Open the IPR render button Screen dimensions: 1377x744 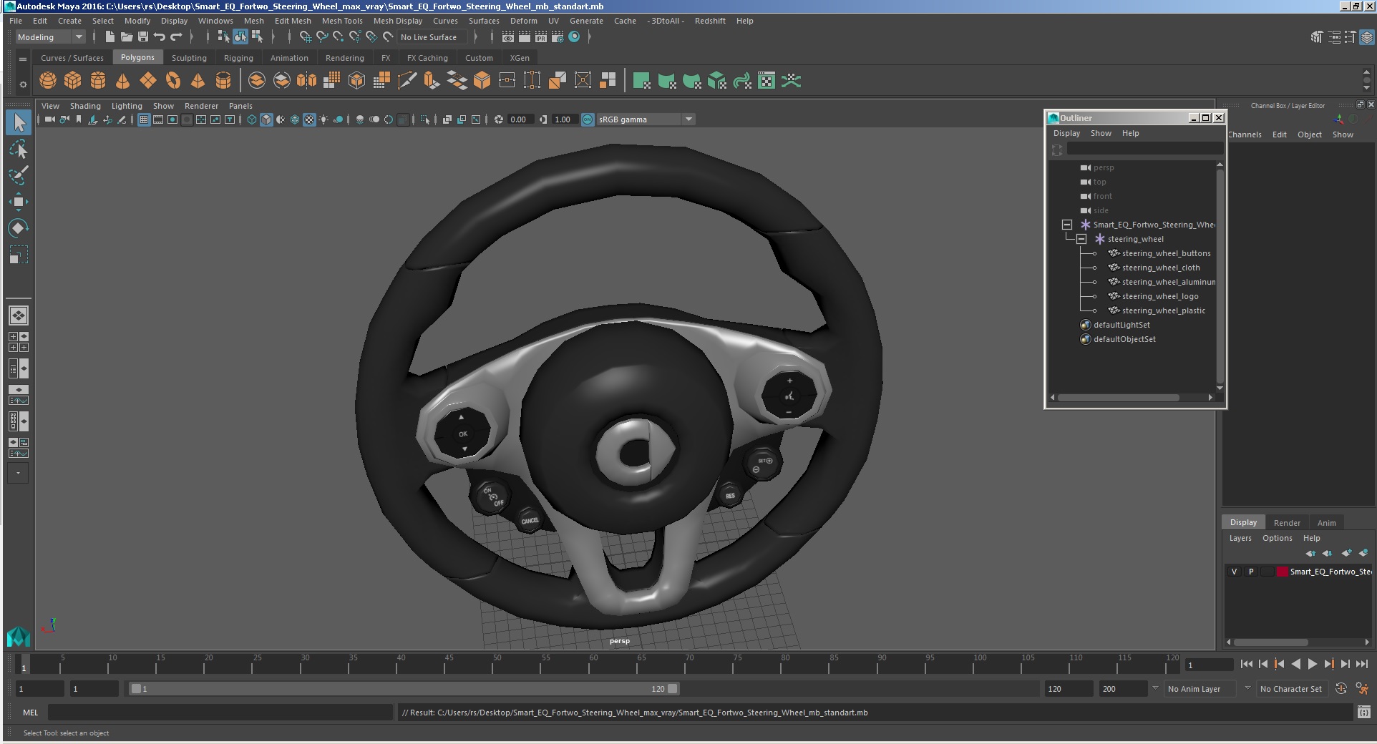(541, 37)
